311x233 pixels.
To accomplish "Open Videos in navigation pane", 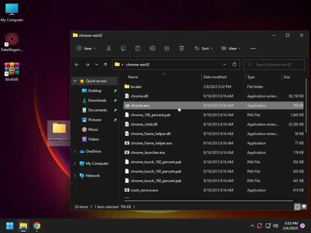I will (94, 139).
